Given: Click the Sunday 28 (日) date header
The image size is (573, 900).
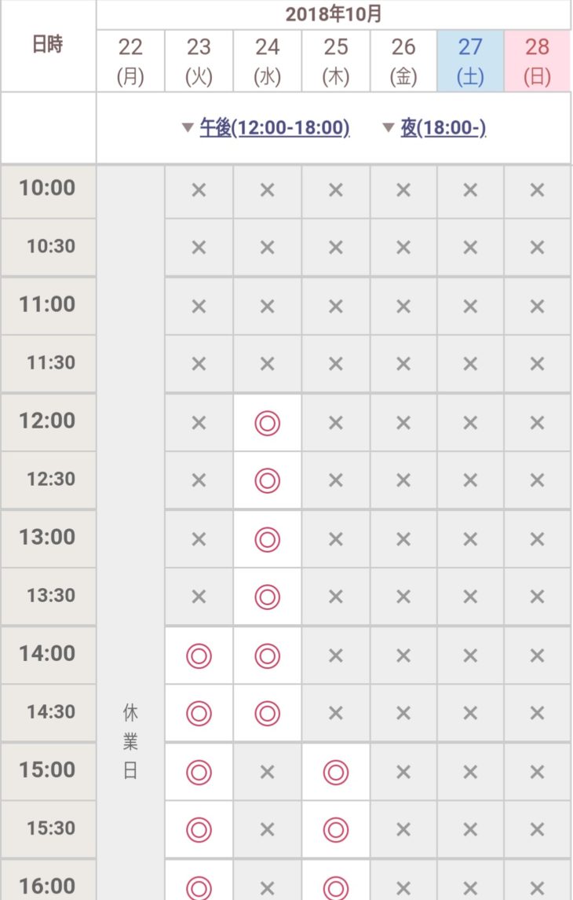Looking at the screenshot, I should tap(538, 61).
